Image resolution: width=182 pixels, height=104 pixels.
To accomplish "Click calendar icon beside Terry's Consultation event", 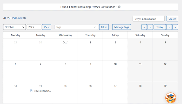I will (x=31, y=91).
